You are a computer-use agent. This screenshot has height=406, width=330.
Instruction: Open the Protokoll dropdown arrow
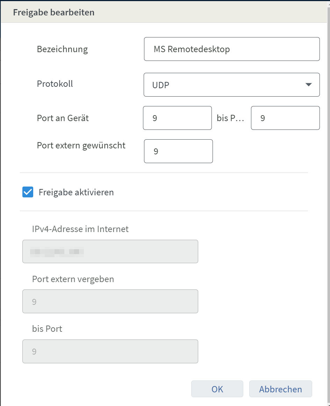308,85
